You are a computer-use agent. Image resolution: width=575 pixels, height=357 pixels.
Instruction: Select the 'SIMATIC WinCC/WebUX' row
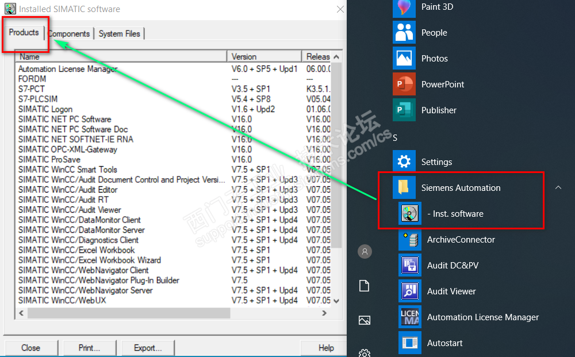pyautogui.click(x=174, y=301)
